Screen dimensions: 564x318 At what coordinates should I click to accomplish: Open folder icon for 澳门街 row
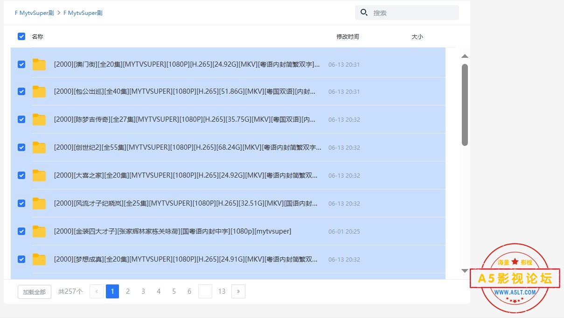click(39, 64)
